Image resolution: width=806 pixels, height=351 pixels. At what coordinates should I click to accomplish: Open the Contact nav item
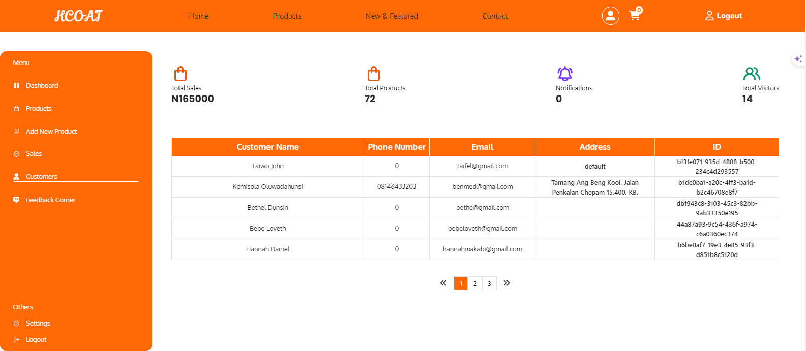[495, 16]
